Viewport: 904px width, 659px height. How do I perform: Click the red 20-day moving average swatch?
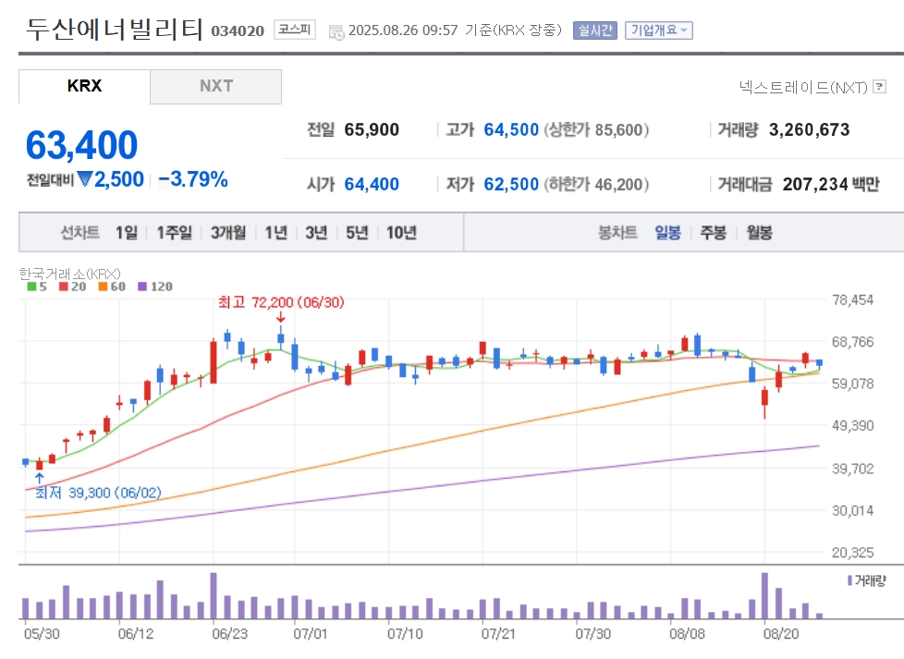tap(64, 287)
